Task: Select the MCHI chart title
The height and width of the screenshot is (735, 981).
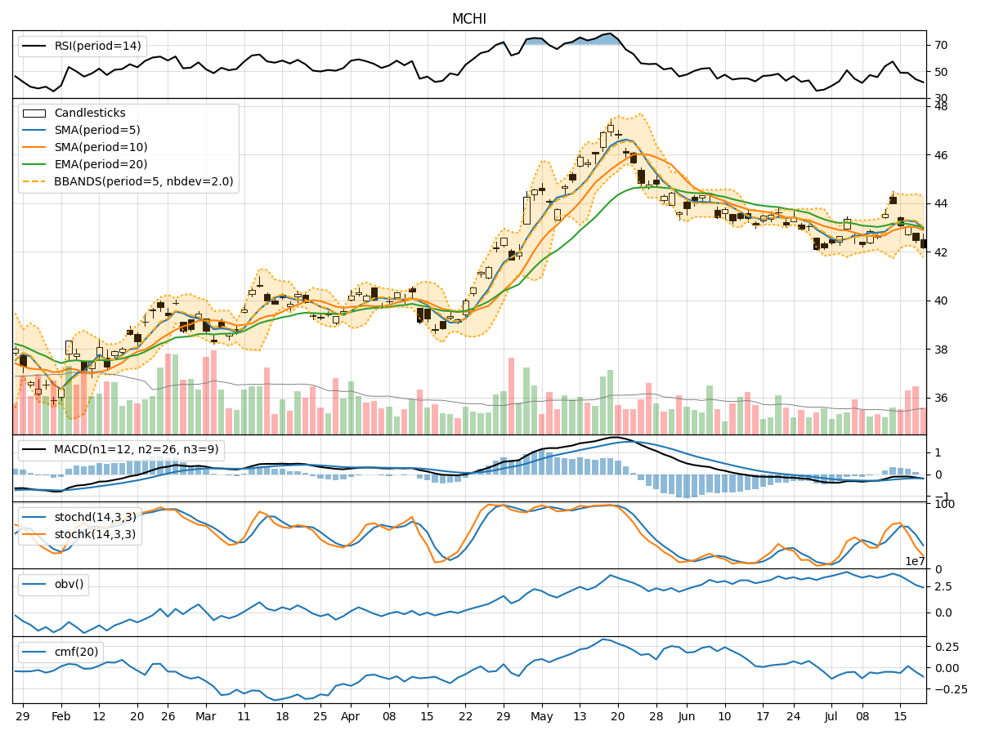Action: point(468,16)
